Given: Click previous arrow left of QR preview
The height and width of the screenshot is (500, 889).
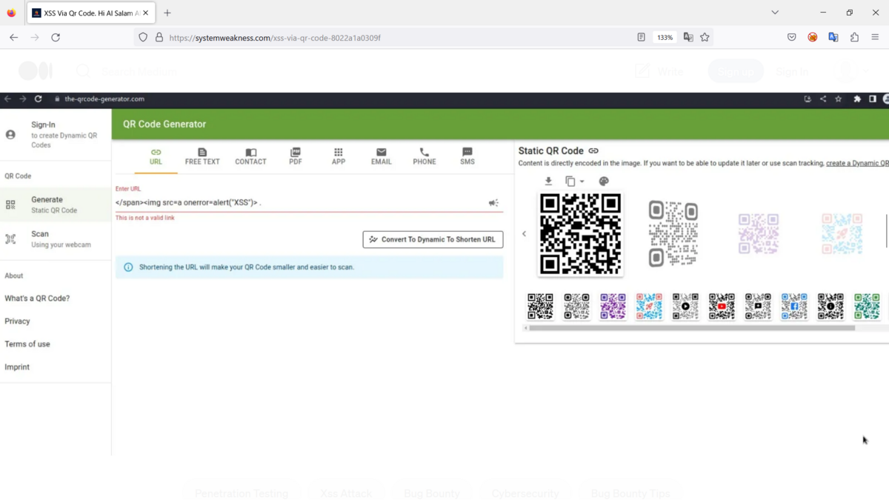Looking at the screenshot, I should pyautogui.click(x=525, y=234).
